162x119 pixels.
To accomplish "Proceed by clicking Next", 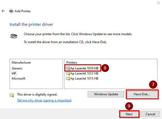I will click(x=129, y=114).
